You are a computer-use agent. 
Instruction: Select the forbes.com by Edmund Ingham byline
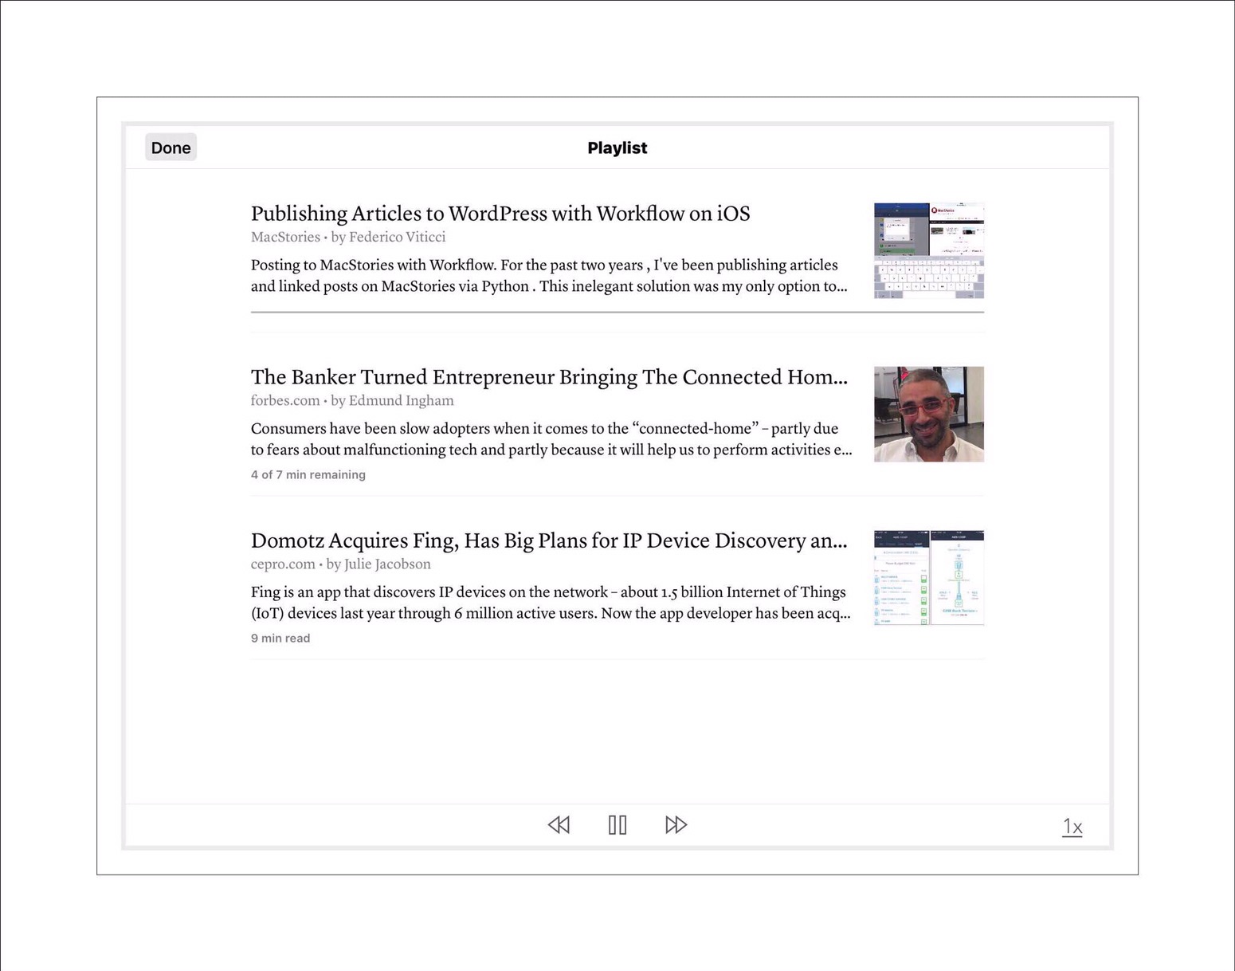point(352,400)
